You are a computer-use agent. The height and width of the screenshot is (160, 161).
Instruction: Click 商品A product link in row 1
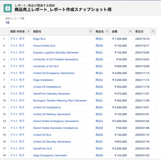click(x=99, y=39)
